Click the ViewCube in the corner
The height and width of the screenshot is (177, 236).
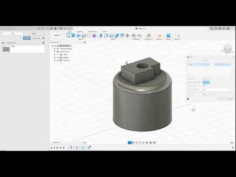point(228,48)
